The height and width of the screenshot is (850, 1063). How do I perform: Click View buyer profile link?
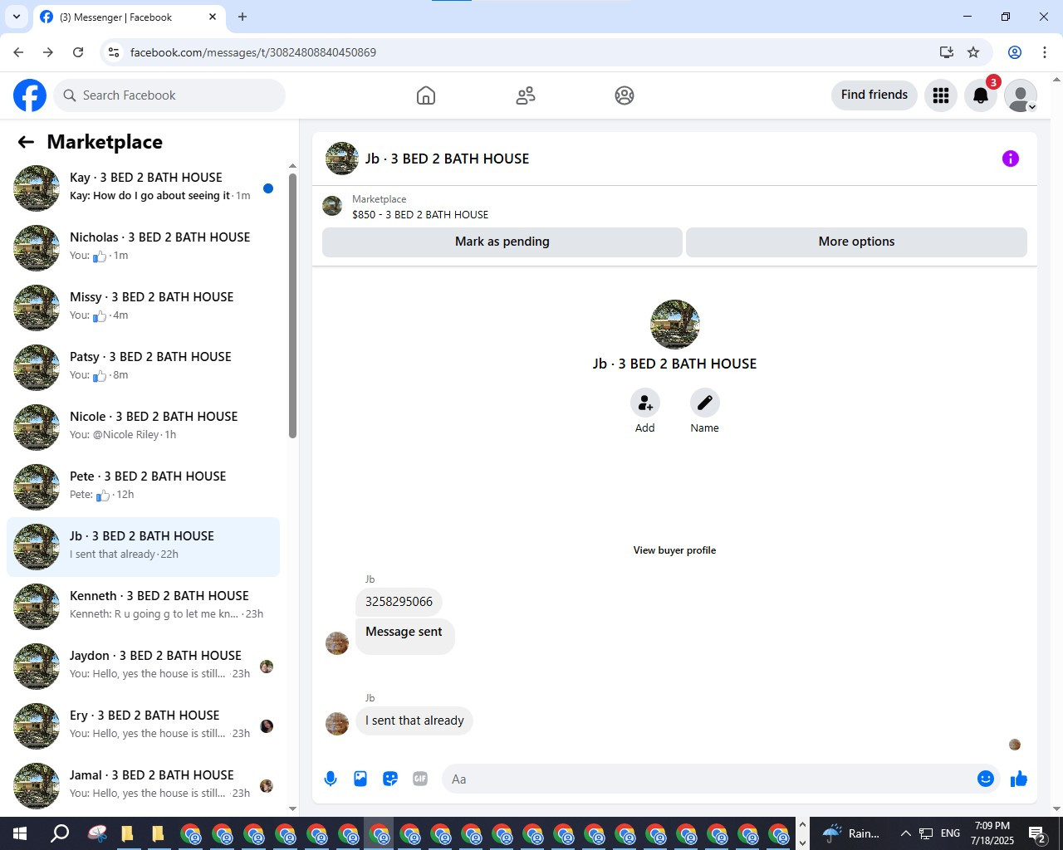point(674,550)
